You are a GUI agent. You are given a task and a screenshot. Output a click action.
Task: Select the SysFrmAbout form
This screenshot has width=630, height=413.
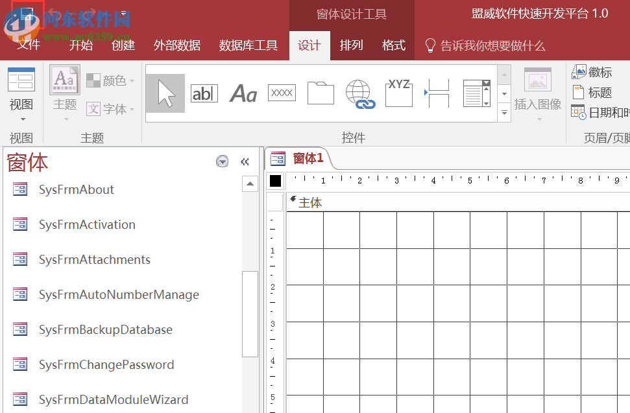point(77,189)
